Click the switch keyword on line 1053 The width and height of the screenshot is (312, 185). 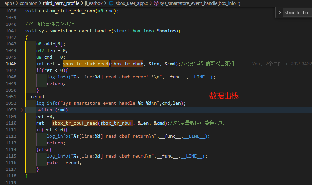pyautogui.click(x=44, y=110)
